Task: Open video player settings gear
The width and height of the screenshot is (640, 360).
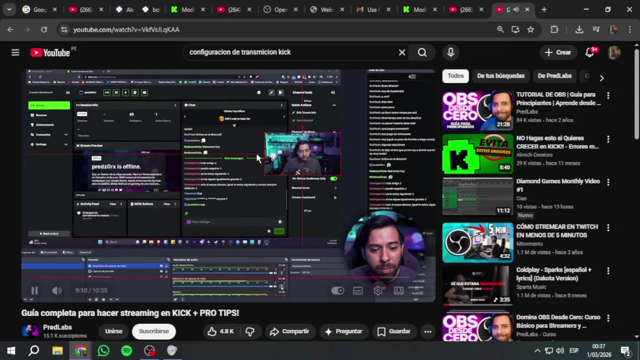Action: click(378, 290)
